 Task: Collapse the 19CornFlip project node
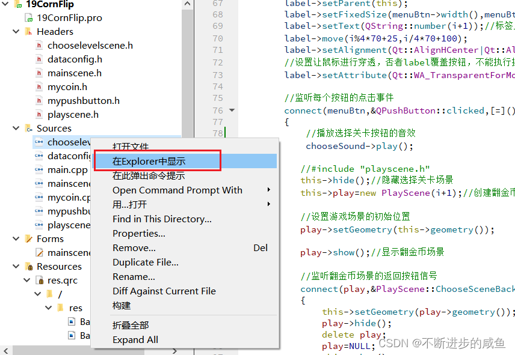coord(5,4)
